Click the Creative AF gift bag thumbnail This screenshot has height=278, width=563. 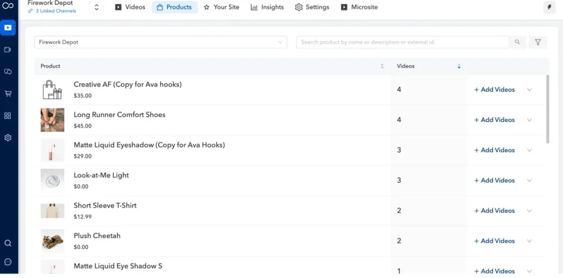(x=52, y=89)
